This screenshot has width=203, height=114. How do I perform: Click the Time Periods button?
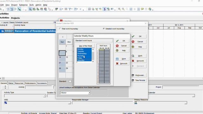click(139, 80)
